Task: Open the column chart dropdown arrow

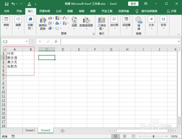Action: click(x=53, y=18)
